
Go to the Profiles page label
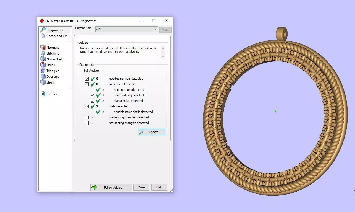click(52, 94)
